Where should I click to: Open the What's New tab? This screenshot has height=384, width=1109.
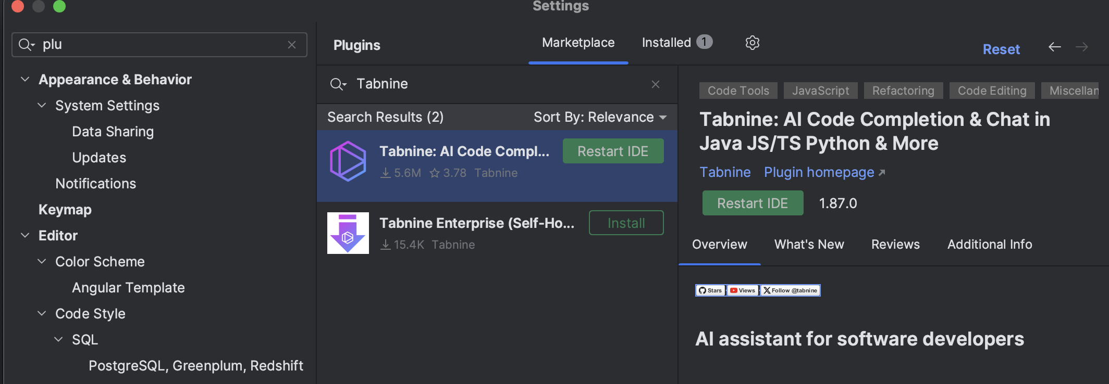(809, 245)
